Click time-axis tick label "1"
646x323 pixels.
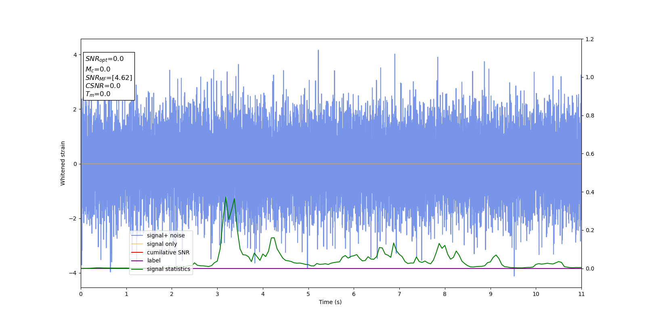(x=126, y=294)
